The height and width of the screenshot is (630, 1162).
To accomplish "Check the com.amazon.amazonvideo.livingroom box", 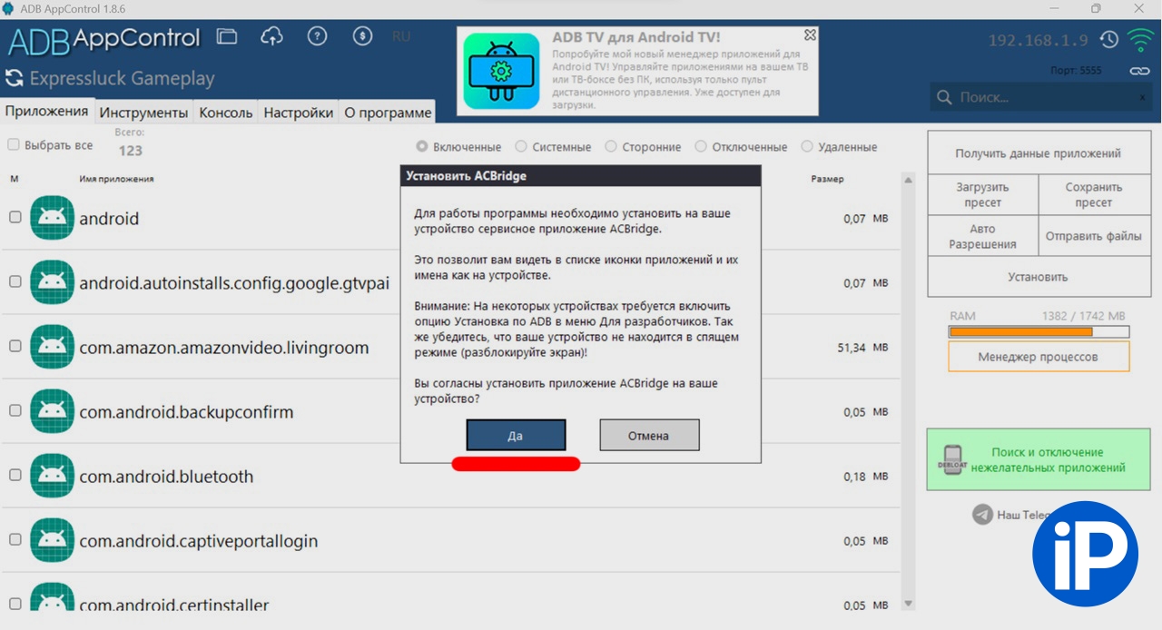I will click(15, 346).
